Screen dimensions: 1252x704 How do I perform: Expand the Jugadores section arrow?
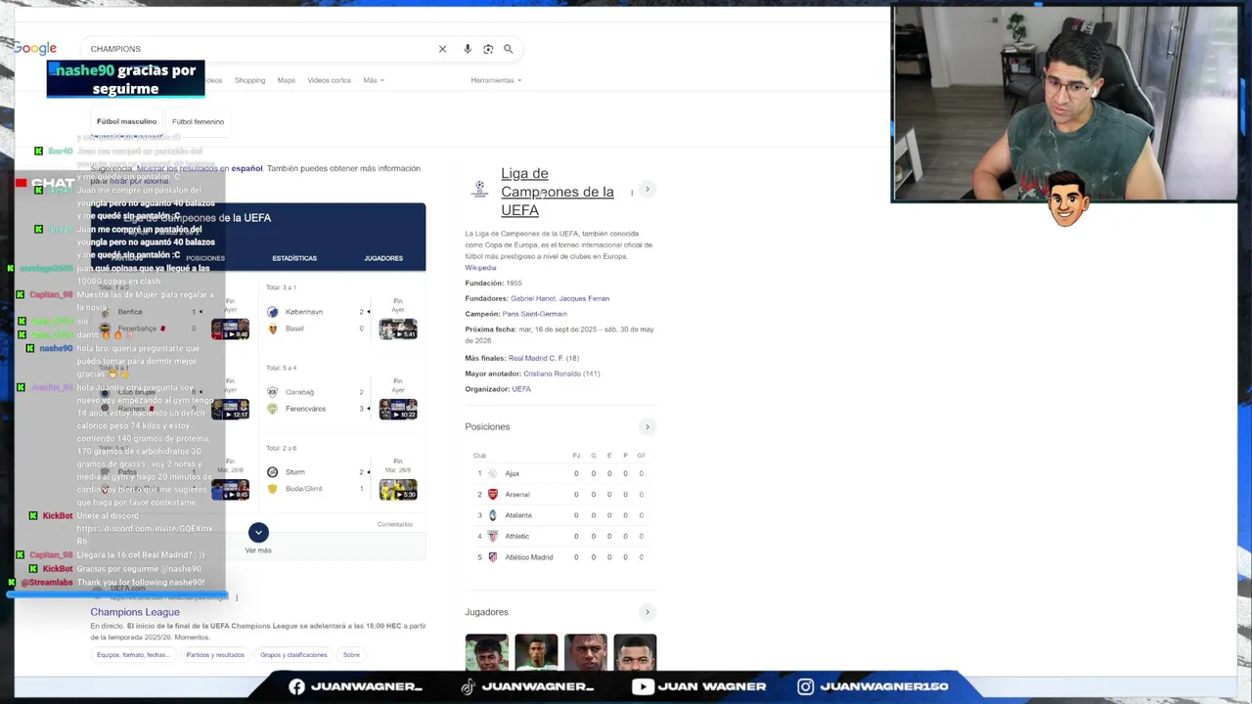tap(647, 612)
